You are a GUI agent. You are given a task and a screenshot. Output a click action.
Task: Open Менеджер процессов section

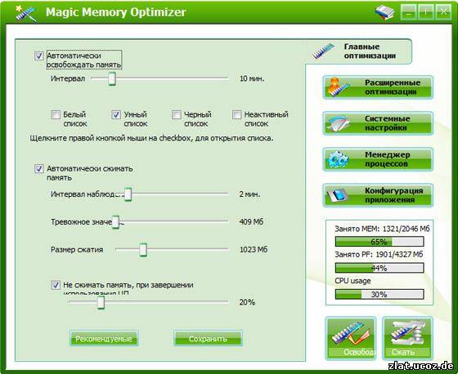click(x=378, y=159)
